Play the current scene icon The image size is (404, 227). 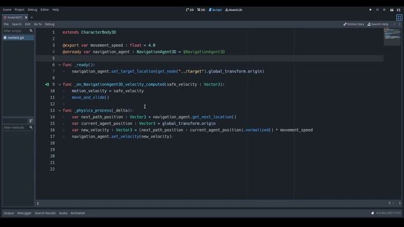click(391, 10)
